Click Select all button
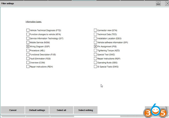Screen dimensions: 169x118 61,110
